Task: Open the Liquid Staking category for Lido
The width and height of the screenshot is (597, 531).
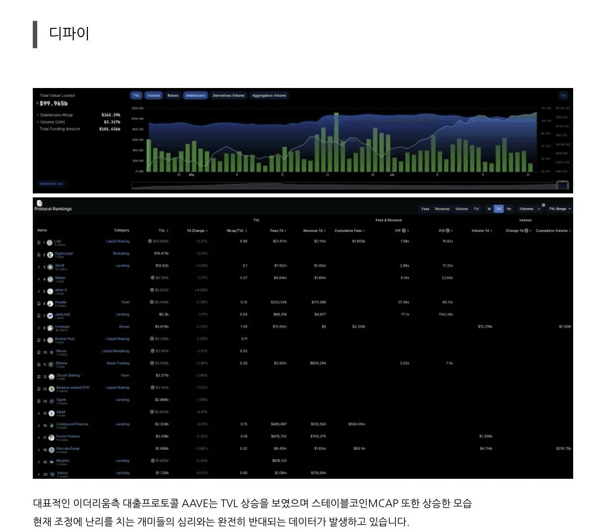Action: click(x=118, y=241)
